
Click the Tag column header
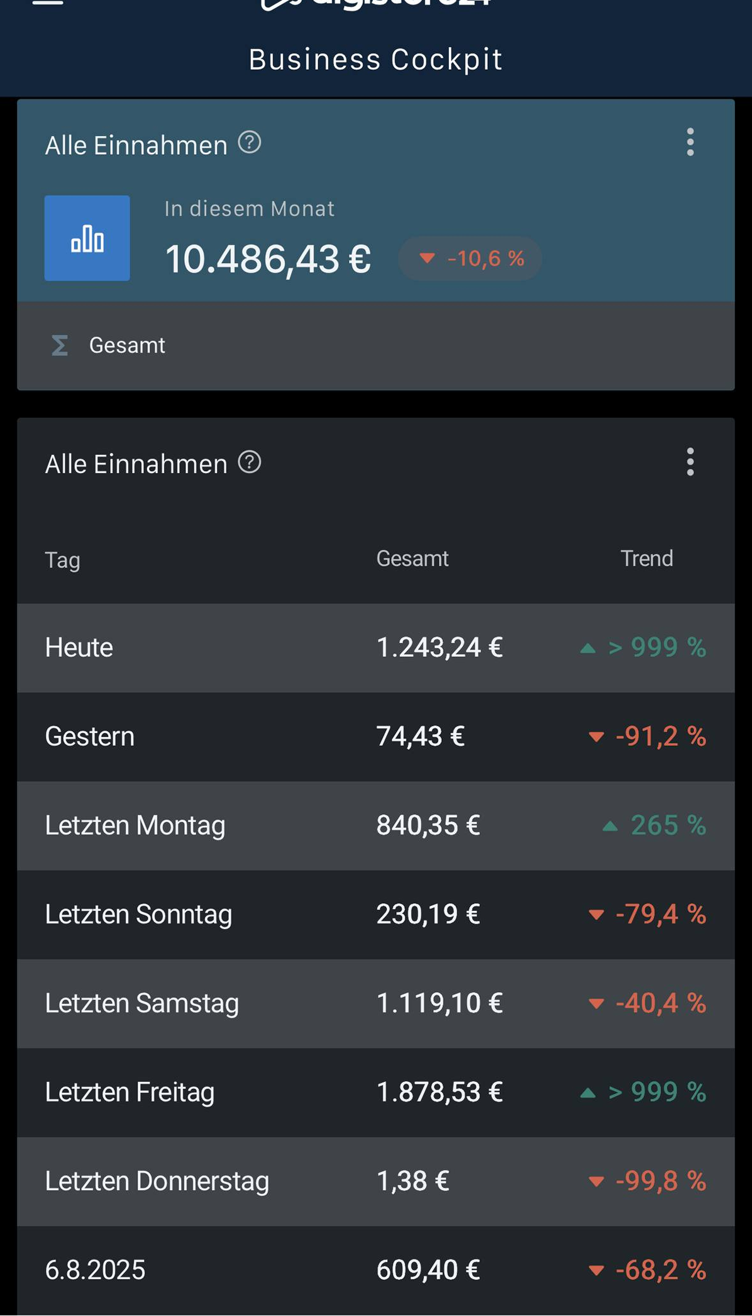(x=62, y=560)
